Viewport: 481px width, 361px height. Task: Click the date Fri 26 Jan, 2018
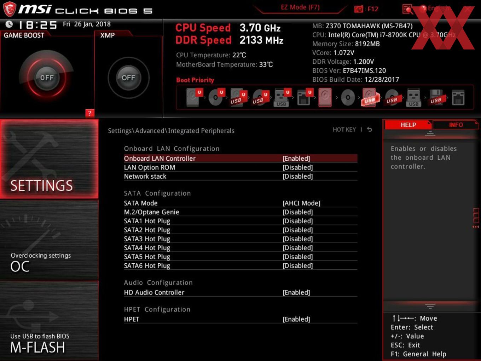point(87,24)
